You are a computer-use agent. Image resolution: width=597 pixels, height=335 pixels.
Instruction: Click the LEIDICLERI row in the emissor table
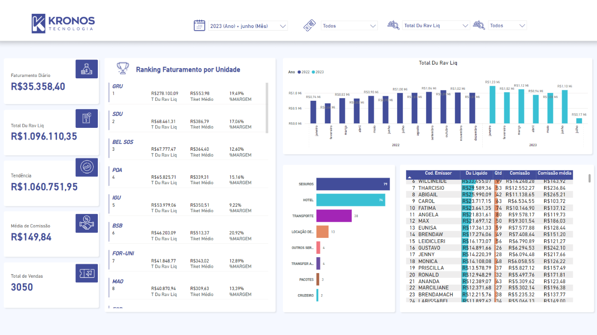point(489,241)
